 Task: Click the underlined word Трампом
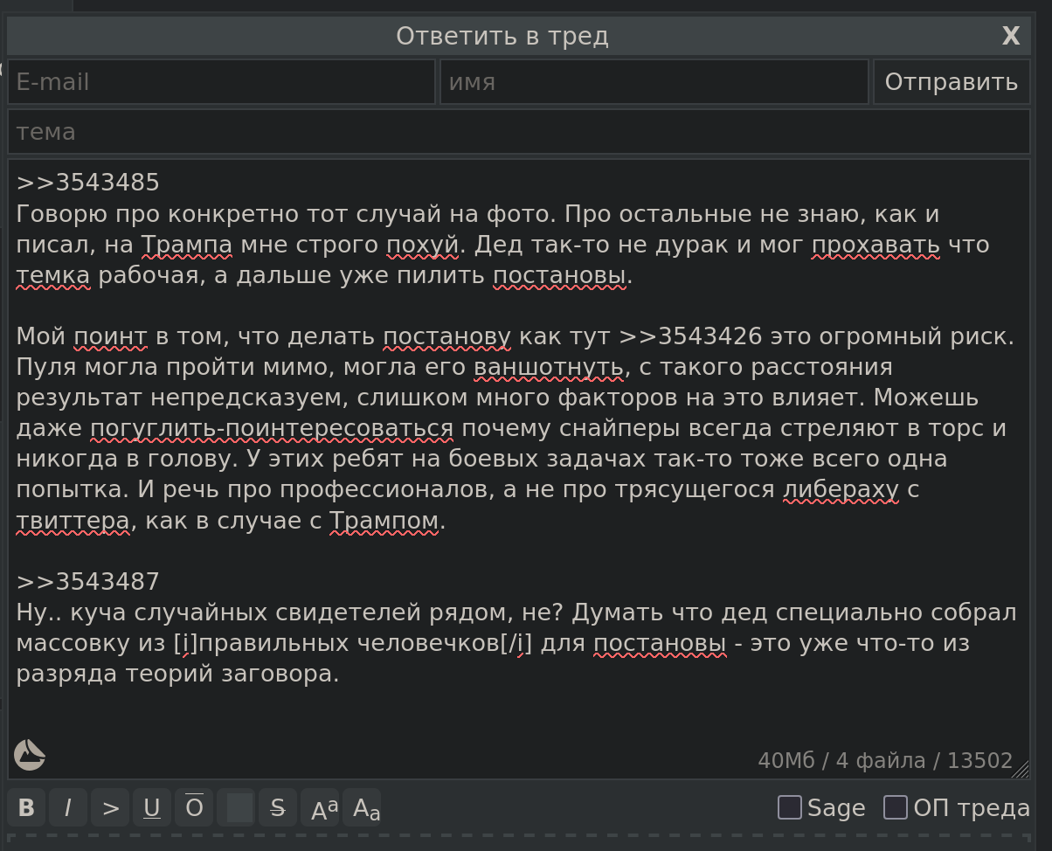[384, 522]
